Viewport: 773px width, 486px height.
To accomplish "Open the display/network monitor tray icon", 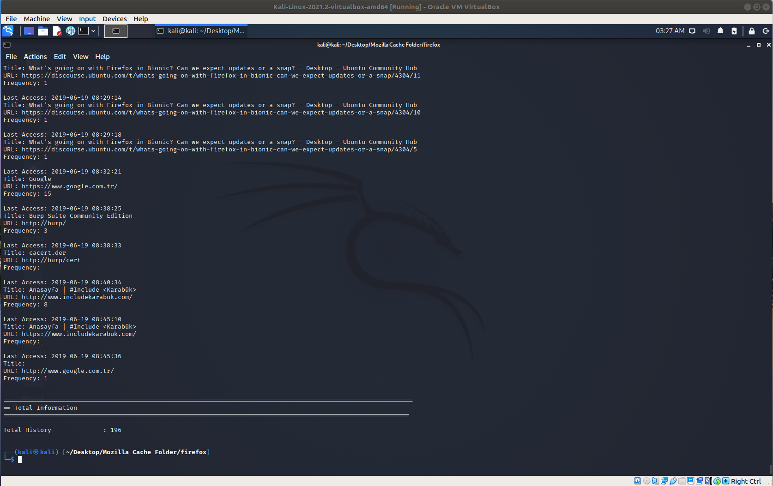I will 692,31.
